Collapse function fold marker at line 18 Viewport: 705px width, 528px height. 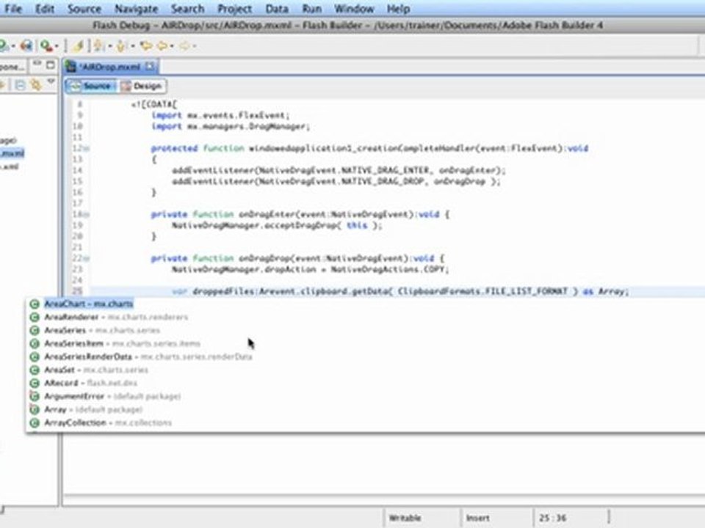[x=86, y=215]
